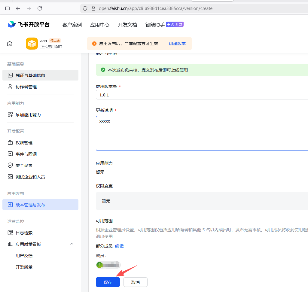Open 权限管理 in sidebar
308x292 pixels.
(x=24, y=143)
